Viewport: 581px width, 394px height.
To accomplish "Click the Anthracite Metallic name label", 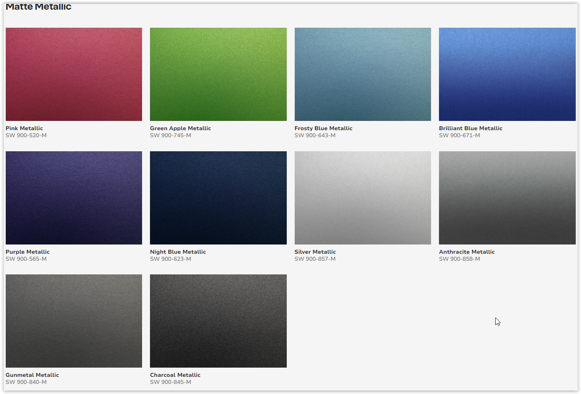I will click(467, 252).
